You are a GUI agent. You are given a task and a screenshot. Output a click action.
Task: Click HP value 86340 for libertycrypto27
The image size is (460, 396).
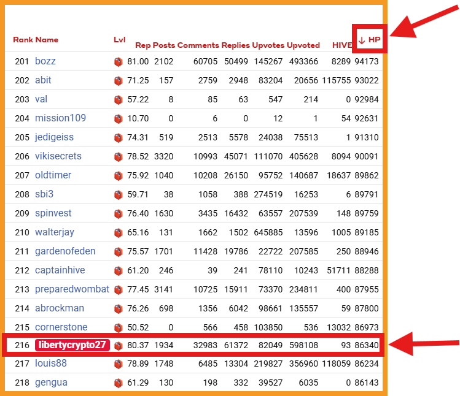[x=367, y=346]
